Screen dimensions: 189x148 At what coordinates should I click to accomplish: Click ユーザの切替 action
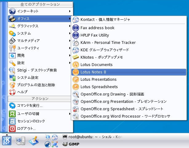coord(40,114)
